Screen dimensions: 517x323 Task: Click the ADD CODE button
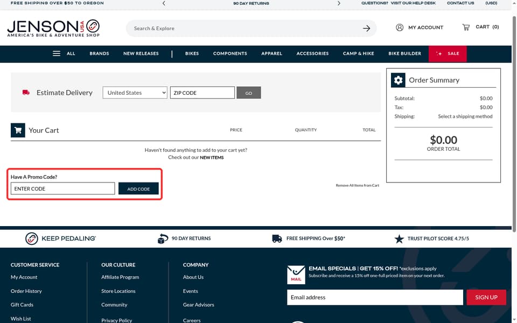[138, 188]
